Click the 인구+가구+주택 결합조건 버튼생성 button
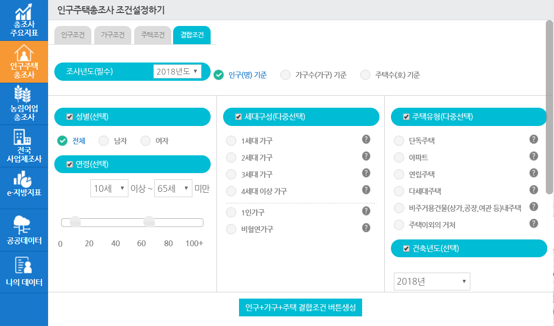The image size is (554, 326). (x=300, y=307)
